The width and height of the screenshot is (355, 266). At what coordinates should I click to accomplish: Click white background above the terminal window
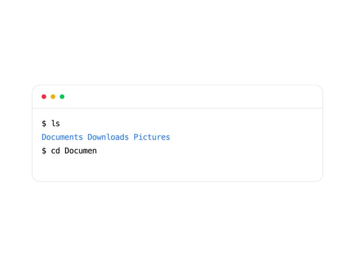coord(177,42)
